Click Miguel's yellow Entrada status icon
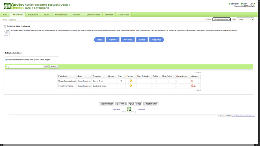260x146 pixels. click(x=131, y=81)
